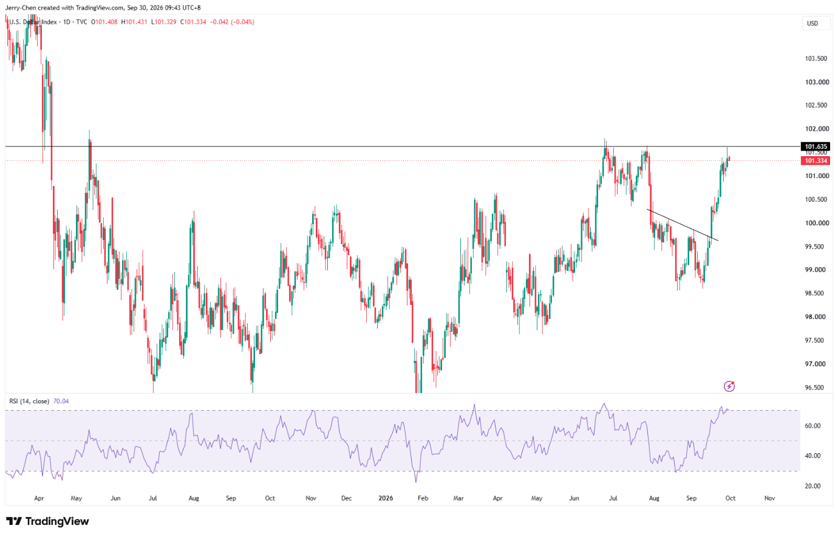This screenshot has width=838, height=537.
Task: Click the TradingView logo at the bottom
Action: click(47, 521)
